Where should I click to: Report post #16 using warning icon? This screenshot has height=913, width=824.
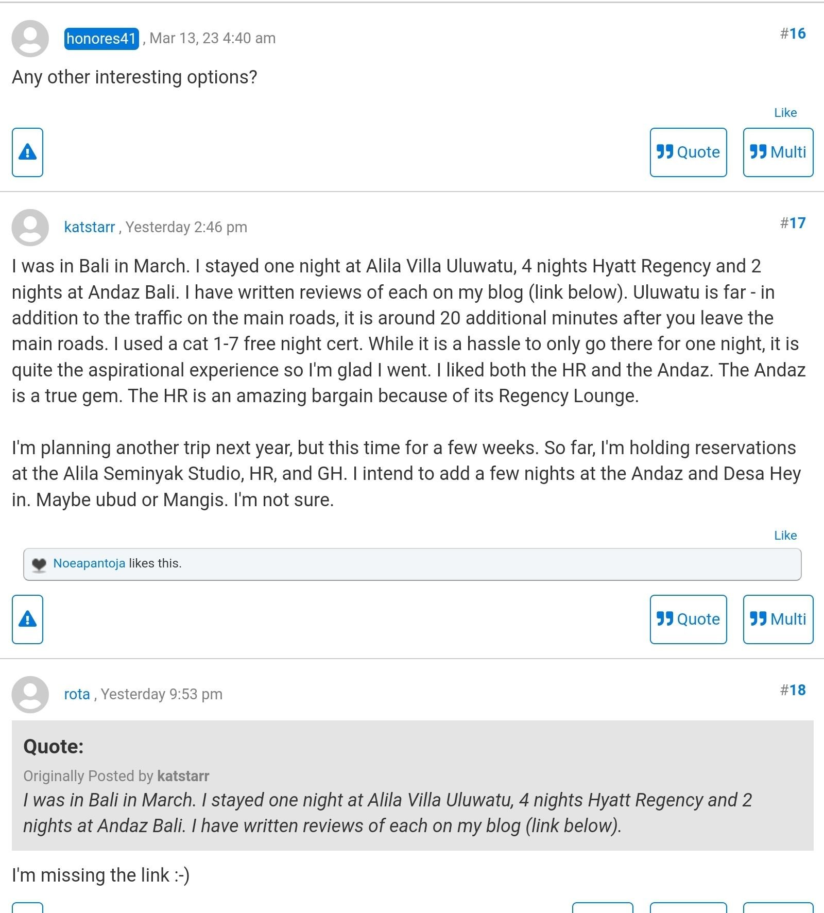point(27,152)
